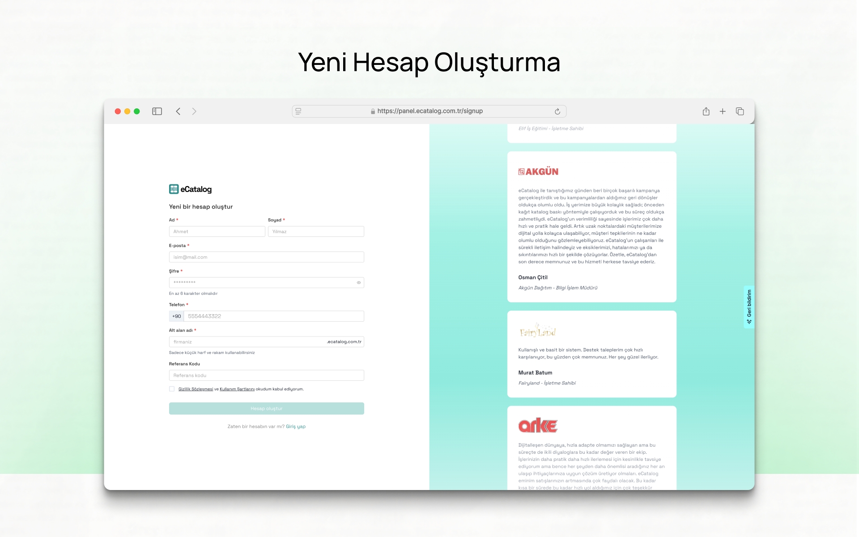Click the Hesap oluştur button
The image size is (859, 537).
pos(266,409)
